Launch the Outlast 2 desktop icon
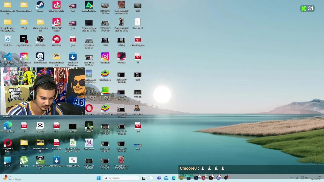Image resolution: width=324 pixels, height=182 pixels. point(89,127)
